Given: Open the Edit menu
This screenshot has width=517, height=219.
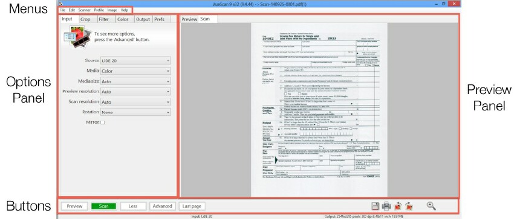Looking at the screenshot, I should [x=71, y=10].
